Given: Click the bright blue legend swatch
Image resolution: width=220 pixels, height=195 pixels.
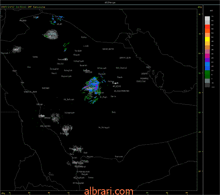Looking at the screenshot, I should point(207,64).
